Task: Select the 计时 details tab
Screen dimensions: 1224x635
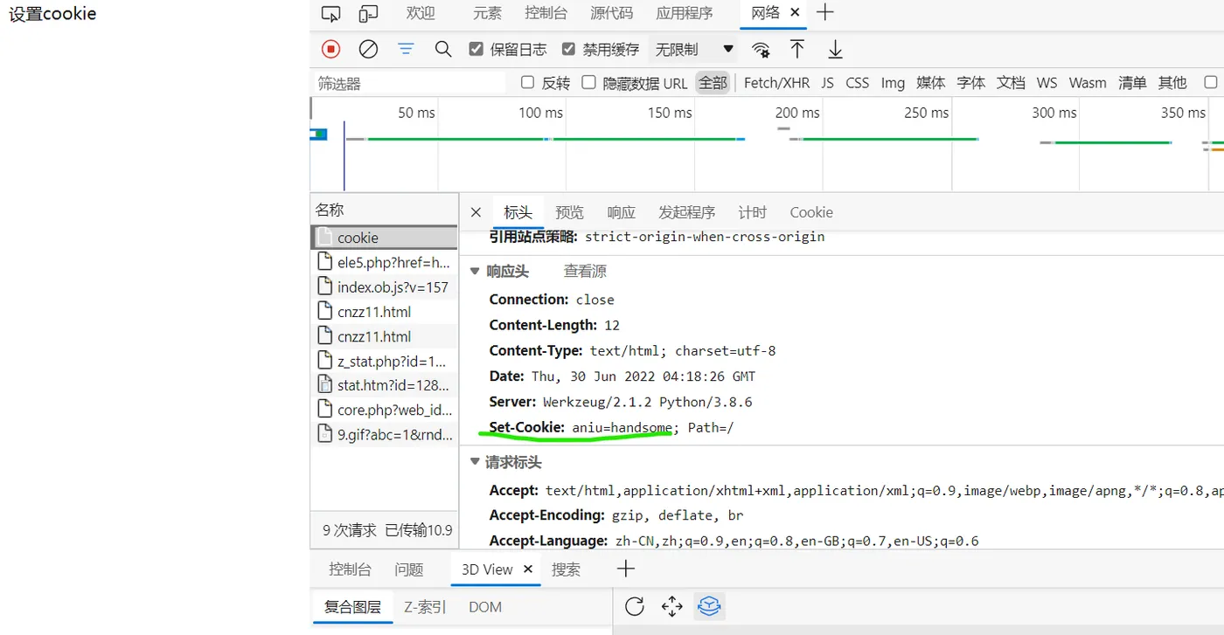Action: 752,212
